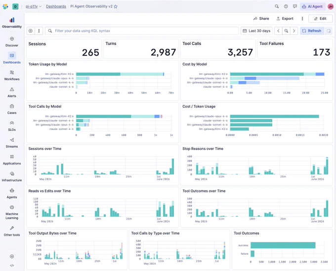Viewport: 336px width, 271px height.
Task: Open Alerts in sidebar
Action: click(x=12, y=92)
